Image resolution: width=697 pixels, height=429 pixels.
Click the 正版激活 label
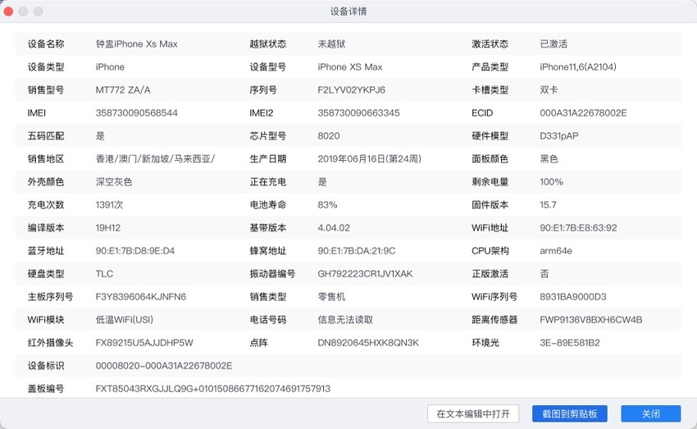coord(490,274)
